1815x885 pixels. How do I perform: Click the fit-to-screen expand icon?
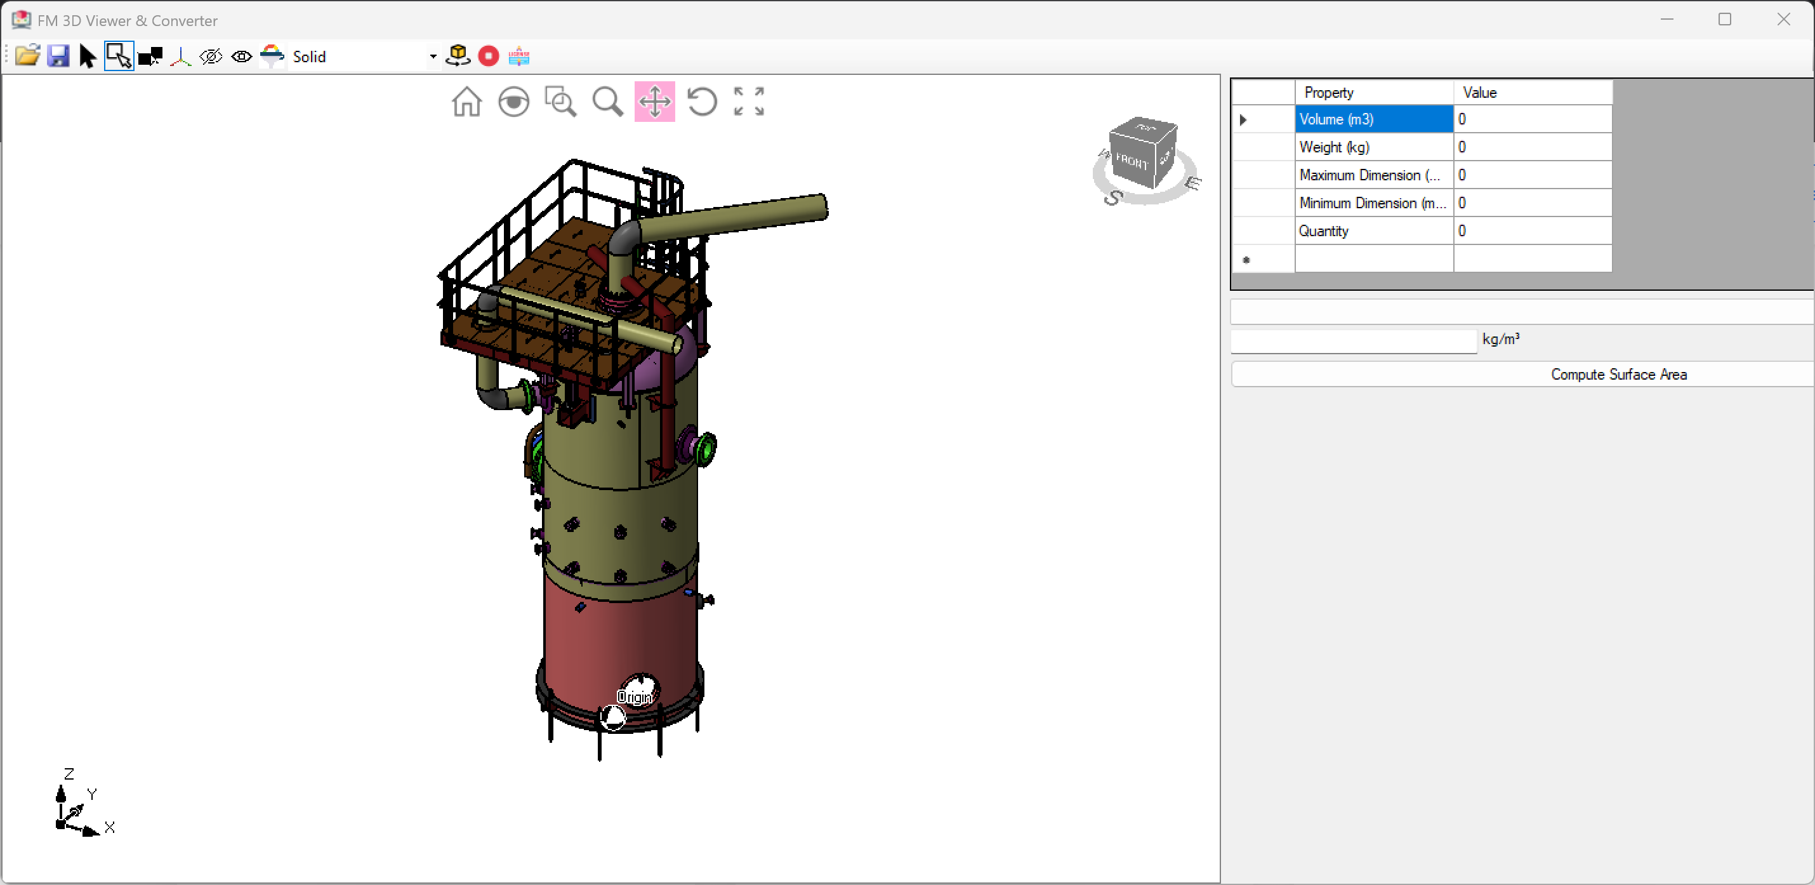click(x=748, y=102)
